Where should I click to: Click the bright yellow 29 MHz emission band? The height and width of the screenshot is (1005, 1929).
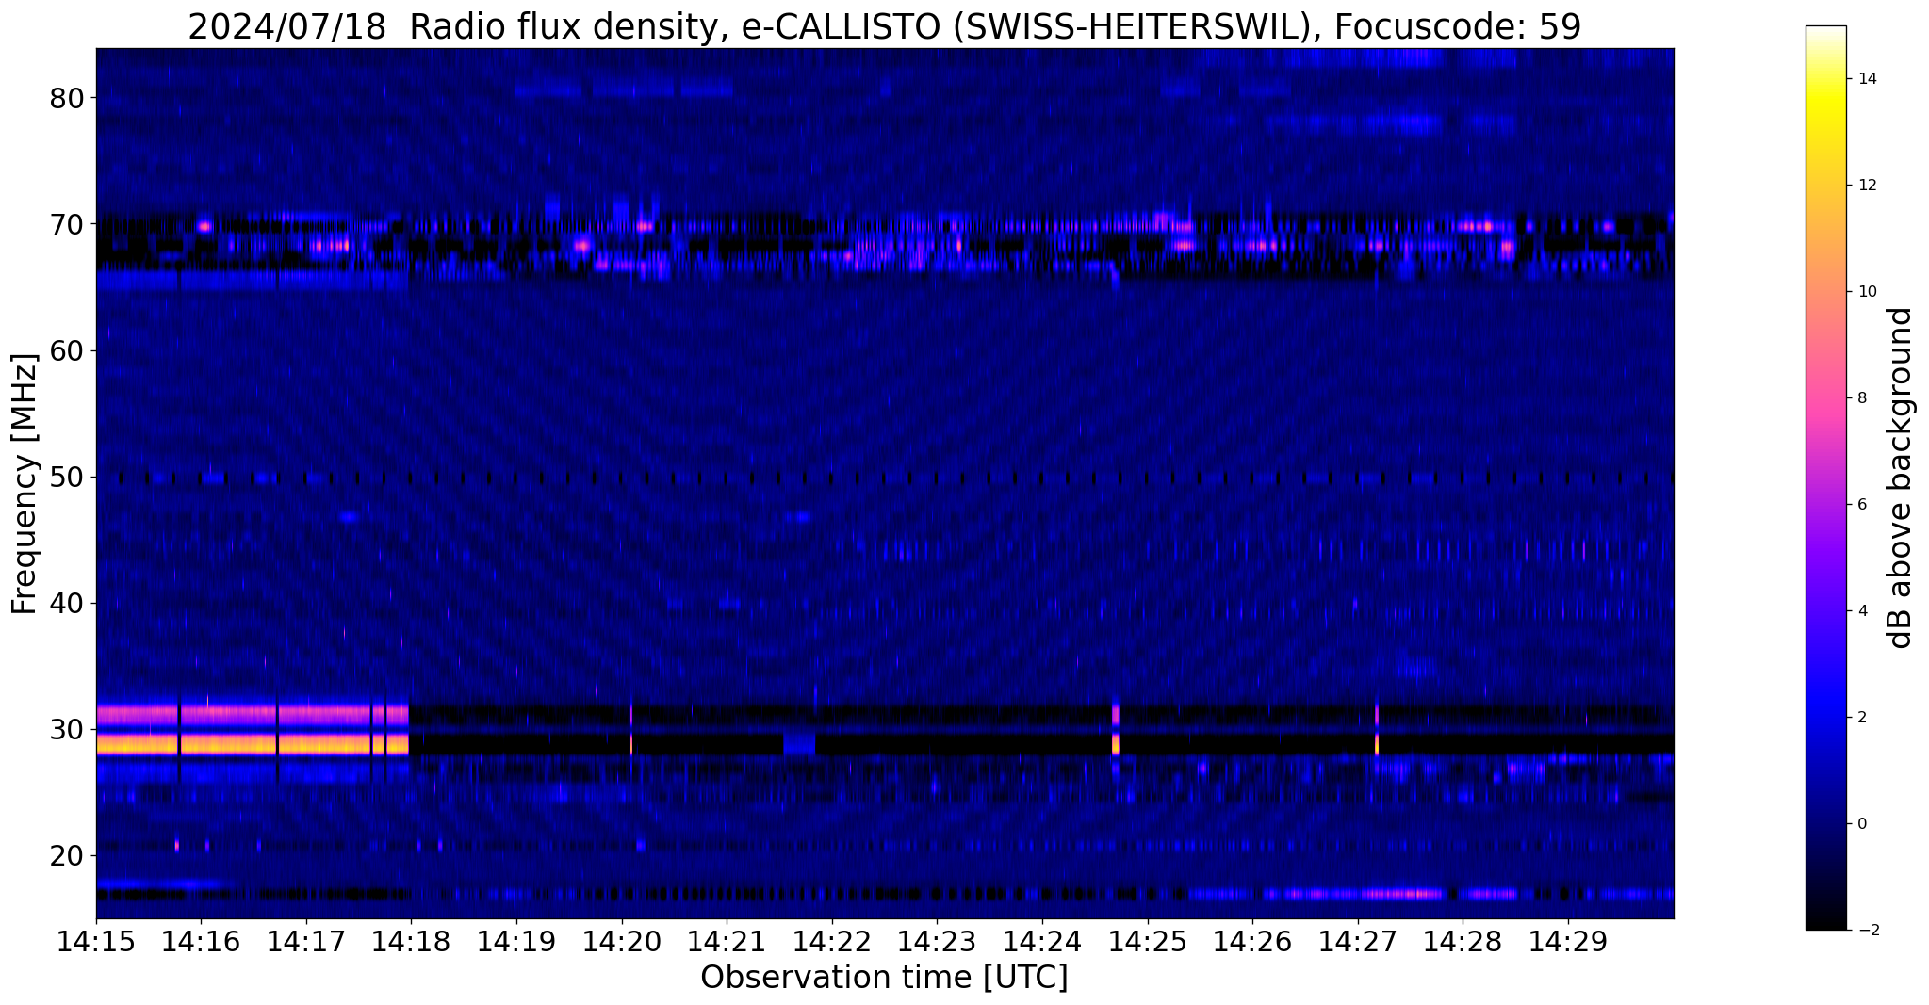click(x=253, y=745)
